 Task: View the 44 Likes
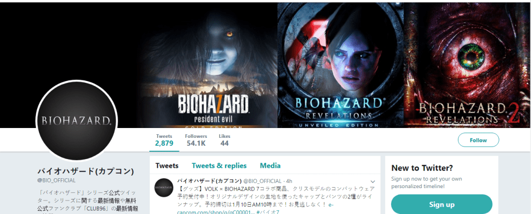click(x=224, y=140)
